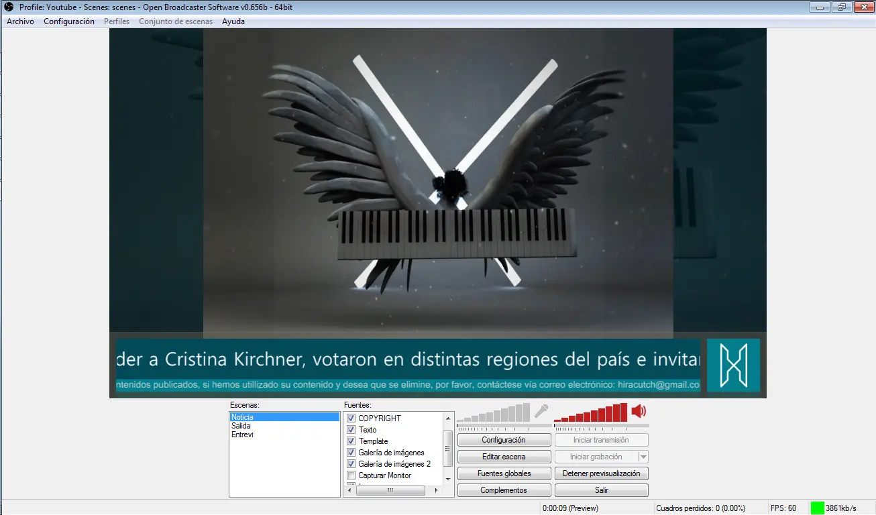The width and height of the screenshot is (876, 515).
Task: Click the "3861kb/s" bitrate text
Action: tap(841, 508)
